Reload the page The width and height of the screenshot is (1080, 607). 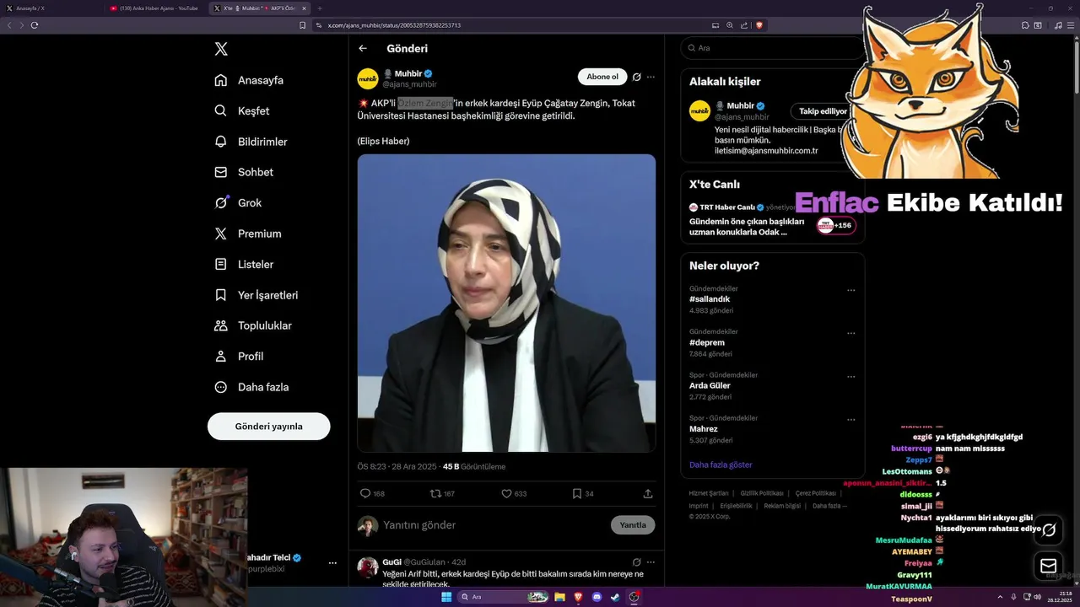[x=35, y=25]
